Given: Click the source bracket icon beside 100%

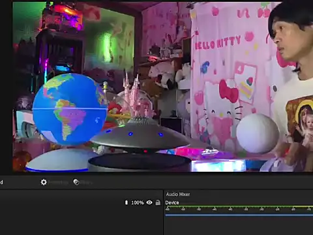Looking at the screenshot, I should tap(127, 202).
